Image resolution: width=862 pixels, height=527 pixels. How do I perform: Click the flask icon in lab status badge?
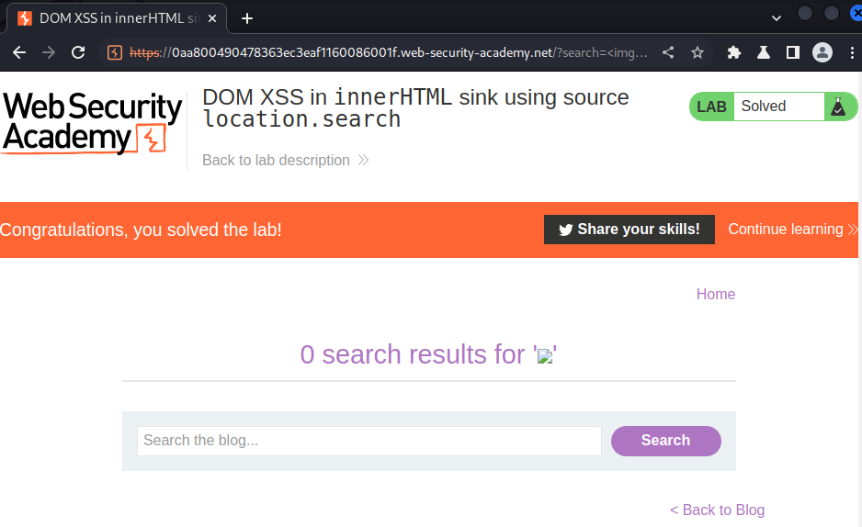(x=838, y=107)
